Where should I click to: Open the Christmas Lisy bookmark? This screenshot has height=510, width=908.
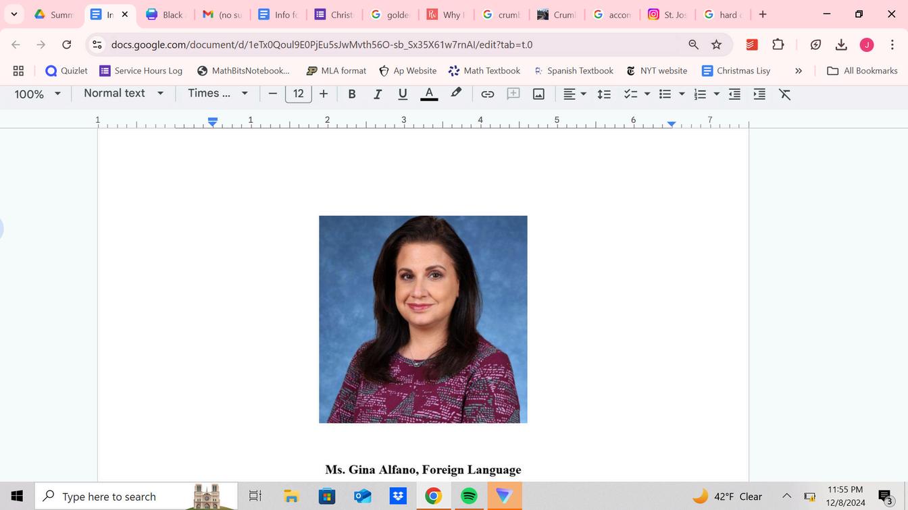point(736,70)
